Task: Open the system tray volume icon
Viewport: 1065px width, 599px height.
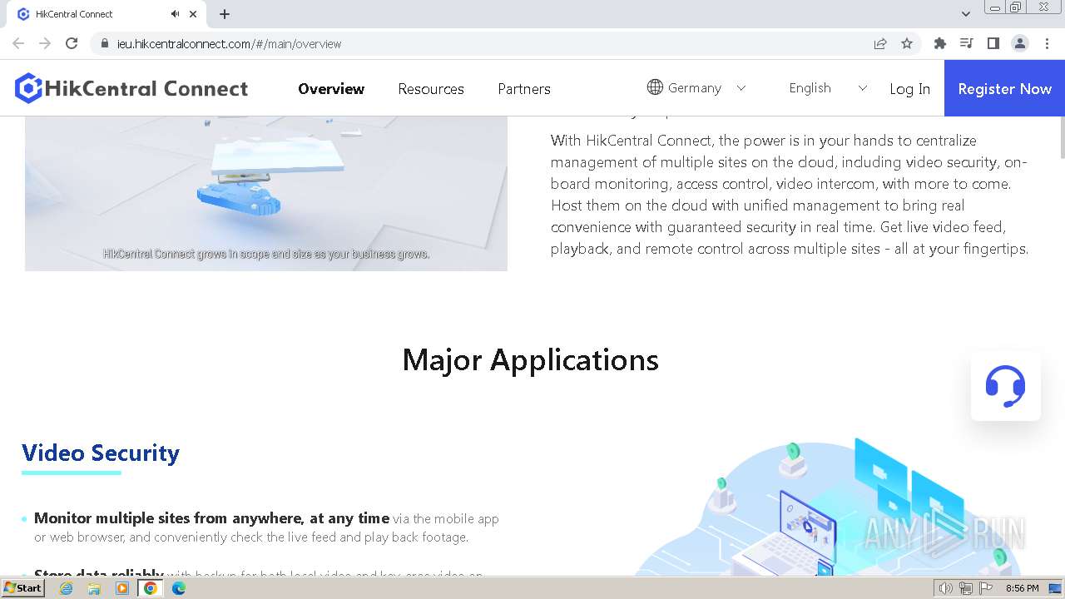Action: tap(946, 588)
